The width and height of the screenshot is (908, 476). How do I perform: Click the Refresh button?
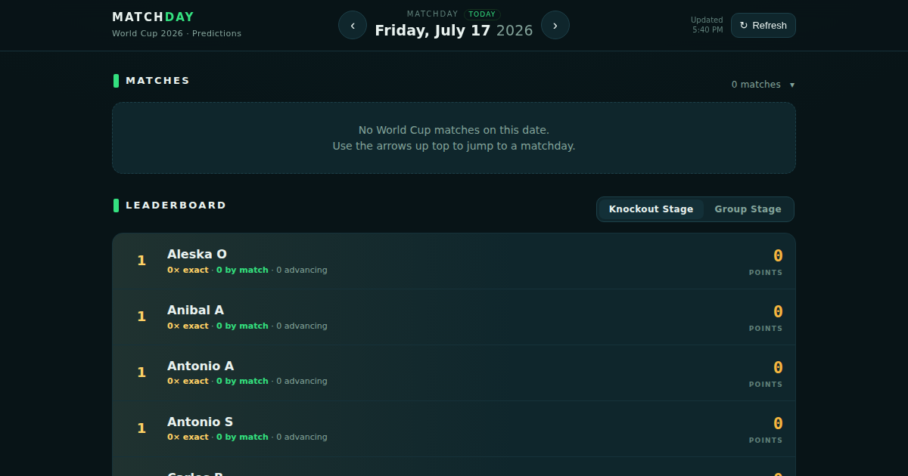pos(763,25)
